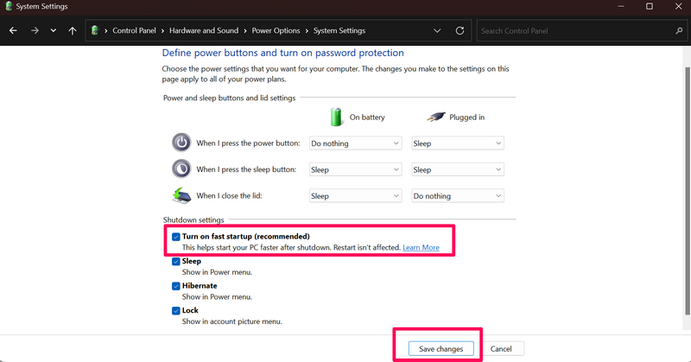Click the green On battery icon
Viewport: 691px width, 362px height.
[x=336, y=117]
